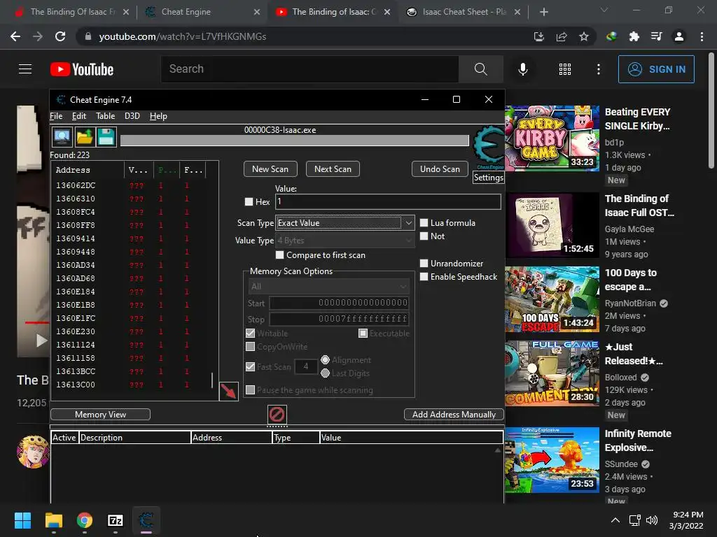
Task: Open Chrome extensions puzzle icon
Action: click(634, 36)
